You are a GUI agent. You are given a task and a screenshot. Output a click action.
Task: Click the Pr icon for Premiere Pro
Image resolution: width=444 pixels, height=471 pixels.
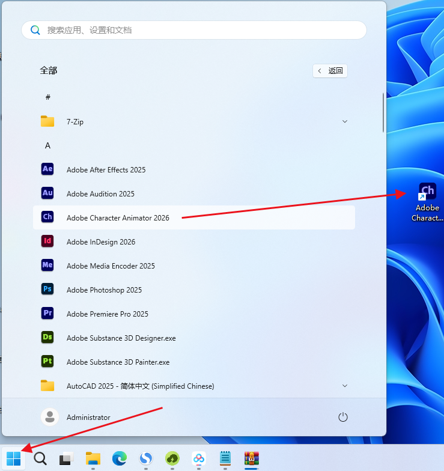tap(47, 313)
